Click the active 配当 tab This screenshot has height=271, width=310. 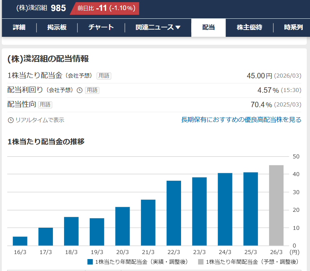tap(208, 27)
